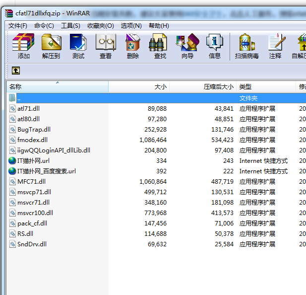Click the 204,800 size value
Viewport: 306px width, 295px height.
(155, 150)
